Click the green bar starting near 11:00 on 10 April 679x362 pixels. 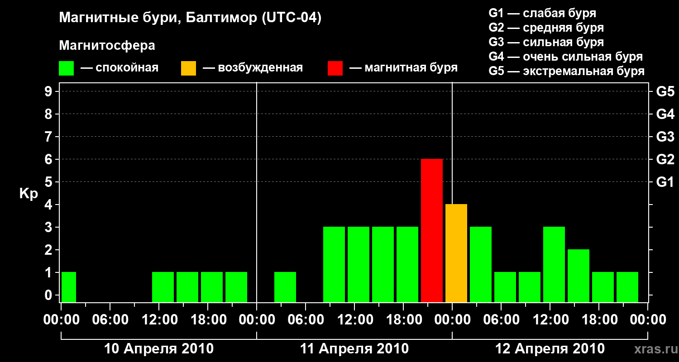click(163, 287)
